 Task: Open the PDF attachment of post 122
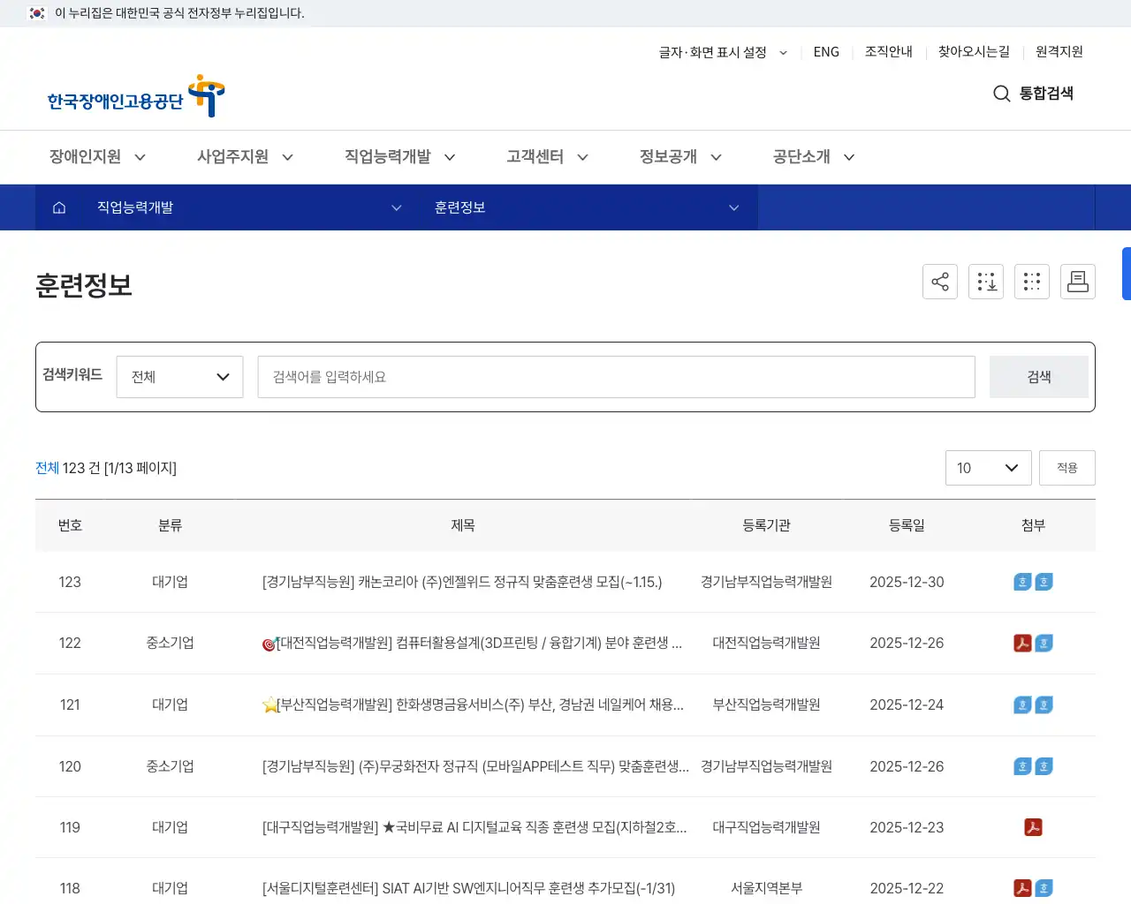click(1021, 644)
